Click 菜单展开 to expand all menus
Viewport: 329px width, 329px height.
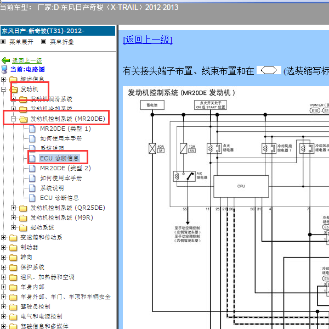21,42
